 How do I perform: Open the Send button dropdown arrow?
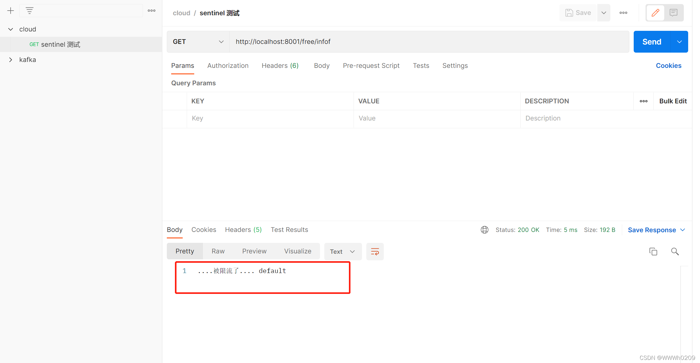tap(679, 42)
